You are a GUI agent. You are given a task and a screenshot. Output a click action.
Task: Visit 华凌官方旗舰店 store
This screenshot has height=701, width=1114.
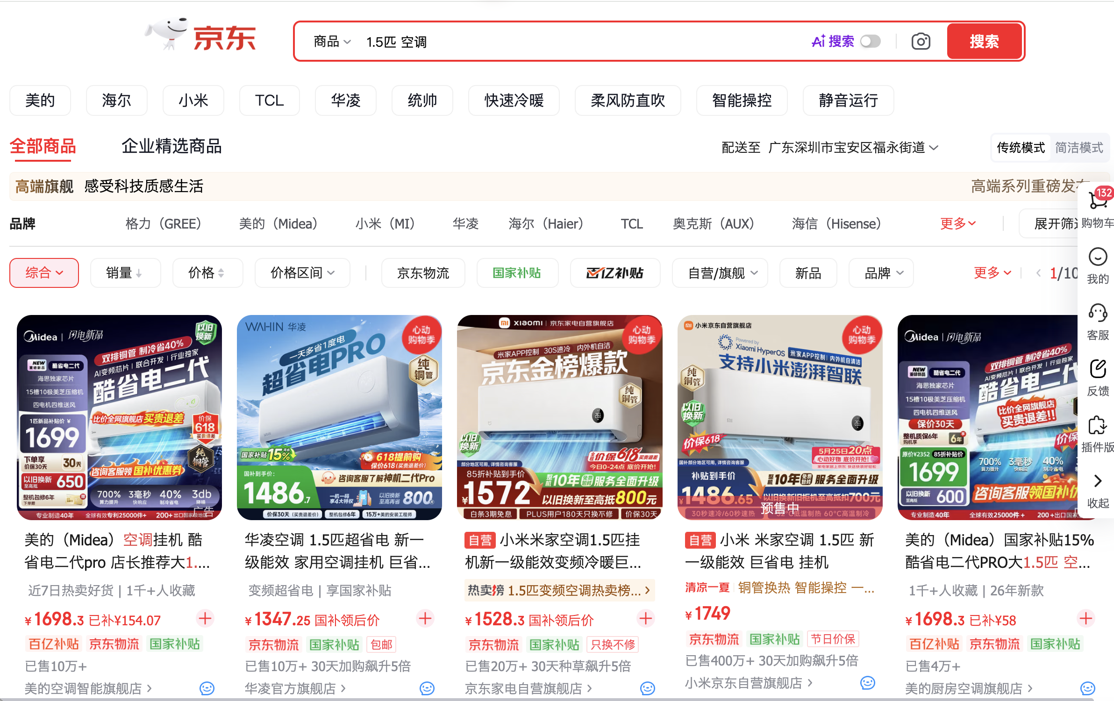pyautogui.click(x=295, y=688)
